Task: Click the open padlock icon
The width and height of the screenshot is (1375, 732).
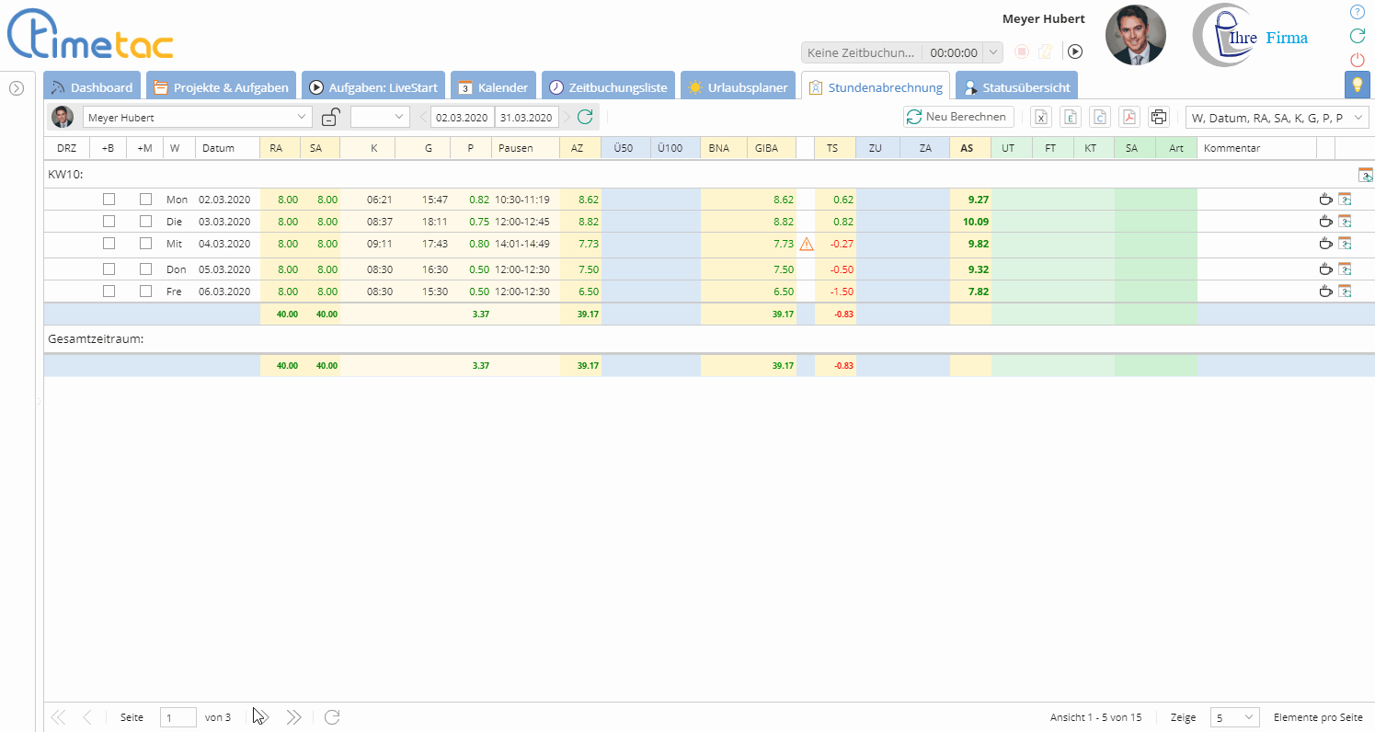Action: (x=331, y=117)
